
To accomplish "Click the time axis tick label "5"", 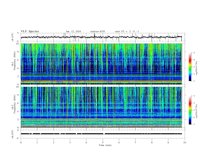I will tap(103, 142).
